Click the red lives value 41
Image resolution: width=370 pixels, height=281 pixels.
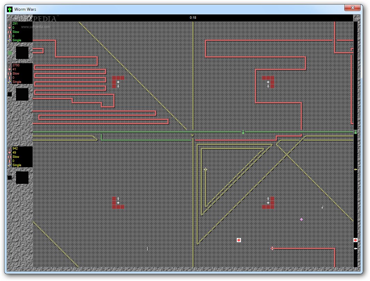click(14, 69)
